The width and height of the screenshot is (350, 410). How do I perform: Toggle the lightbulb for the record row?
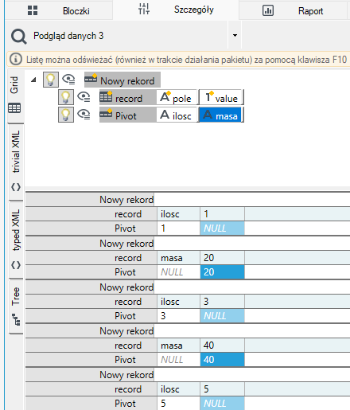point(66,97)
